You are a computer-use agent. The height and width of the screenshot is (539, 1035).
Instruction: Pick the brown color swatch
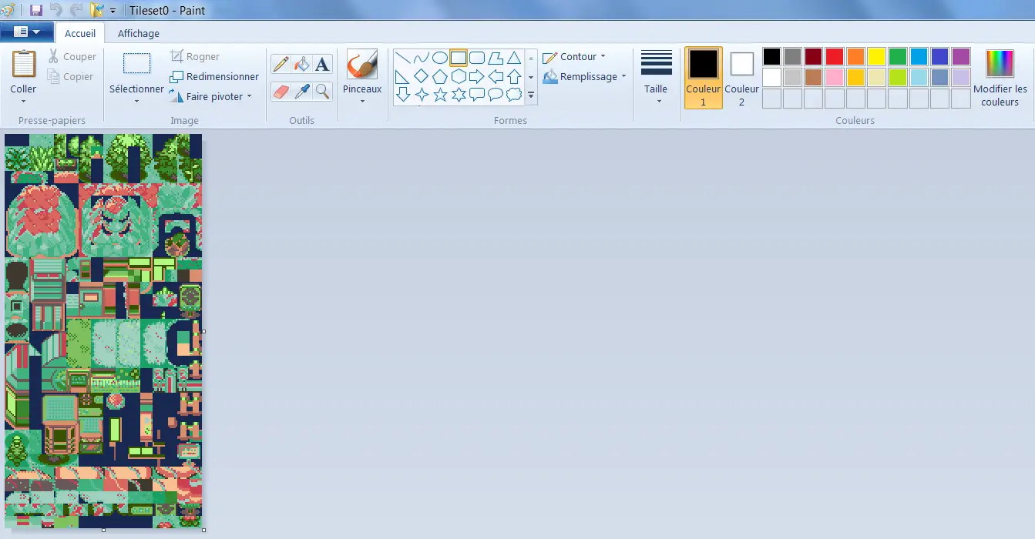[814, 77]
